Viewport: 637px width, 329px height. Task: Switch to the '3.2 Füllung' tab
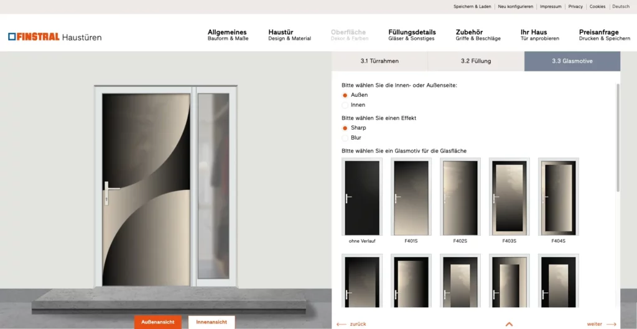coord(476,61)
